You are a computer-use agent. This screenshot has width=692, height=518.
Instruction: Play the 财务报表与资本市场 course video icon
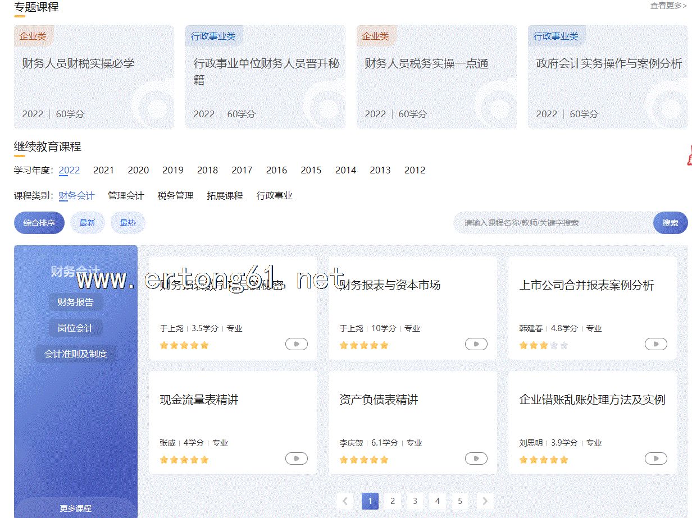476,344
